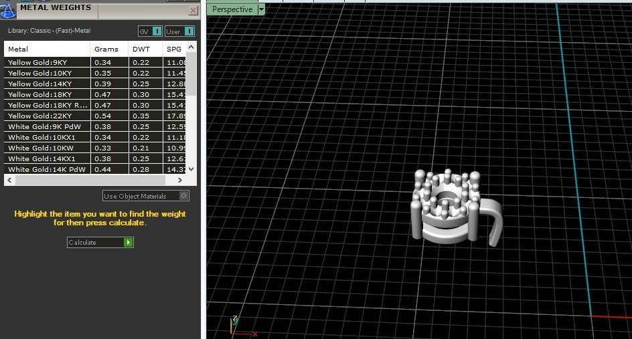Click the horizontal scrollbar thumb under table
632x339 pixels.
pyautogui.click(x=90, y=180)
